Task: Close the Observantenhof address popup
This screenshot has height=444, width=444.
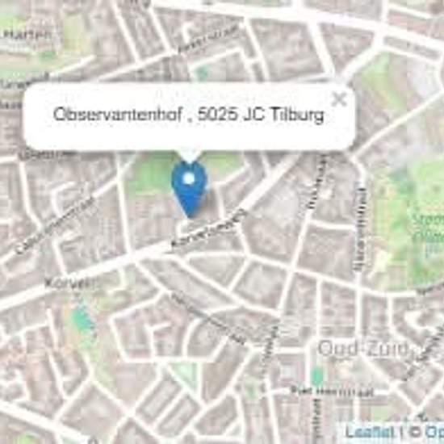Action: pyautogui.click(x=339, y=99)
